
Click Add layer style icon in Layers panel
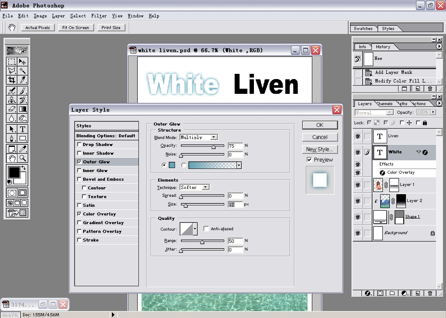click(x=368, y=293)
